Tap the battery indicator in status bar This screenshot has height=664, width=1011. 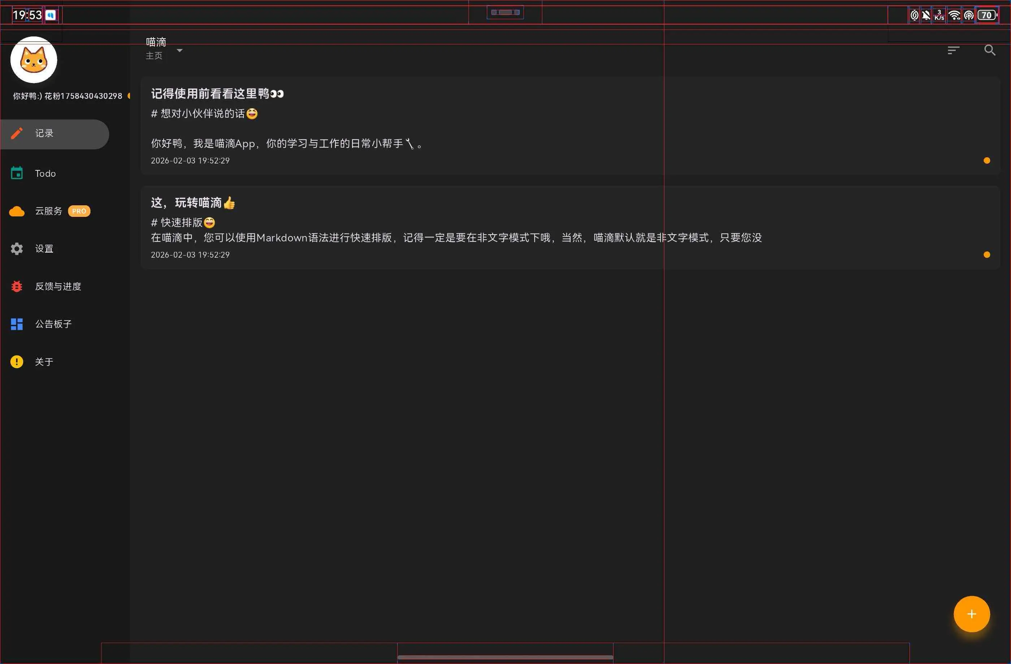pos(987,15)
